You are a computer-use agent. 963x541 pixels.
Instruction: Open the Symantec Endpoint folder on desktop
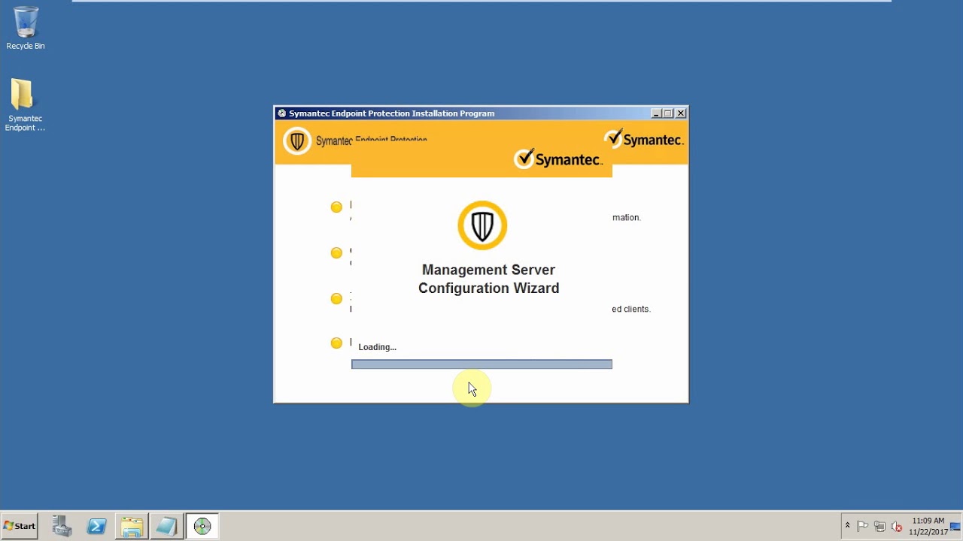tap(25, 105)
